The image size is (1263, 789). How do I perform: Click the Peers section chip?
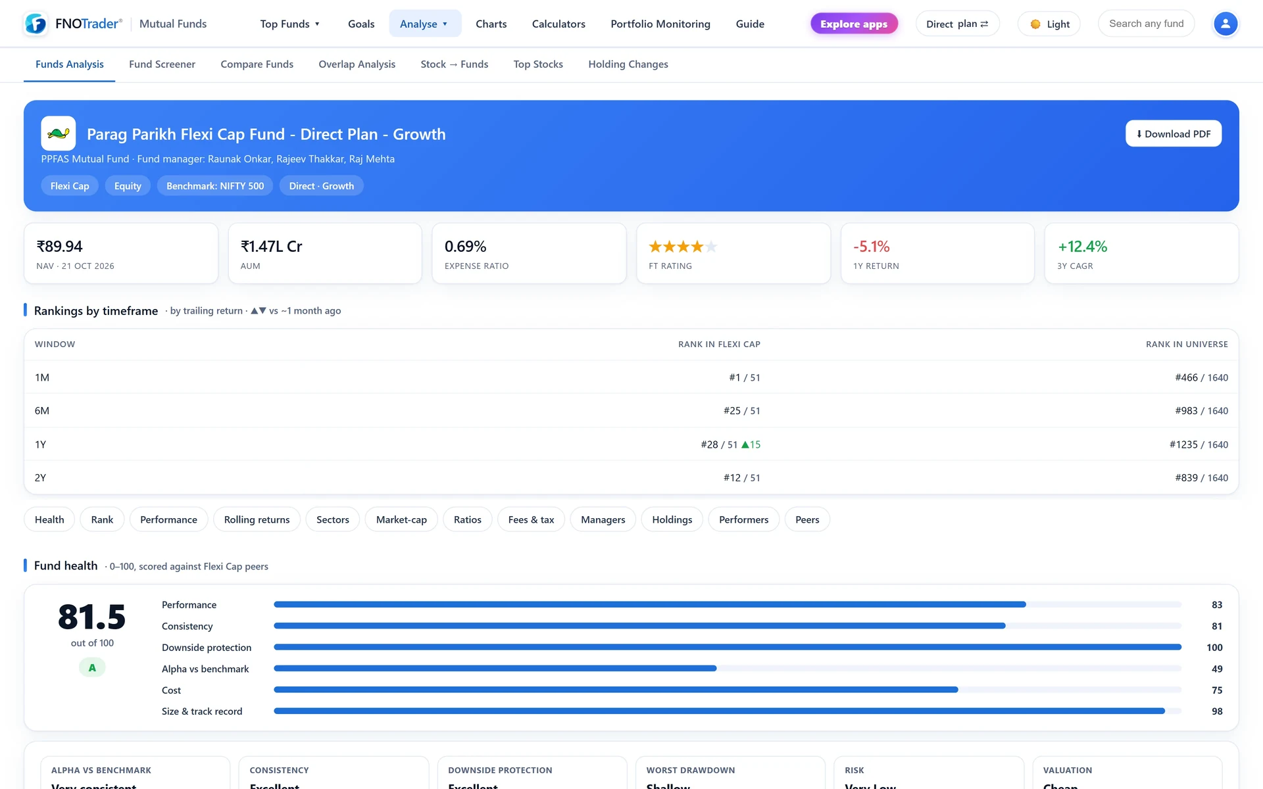[x=807, y=519]
